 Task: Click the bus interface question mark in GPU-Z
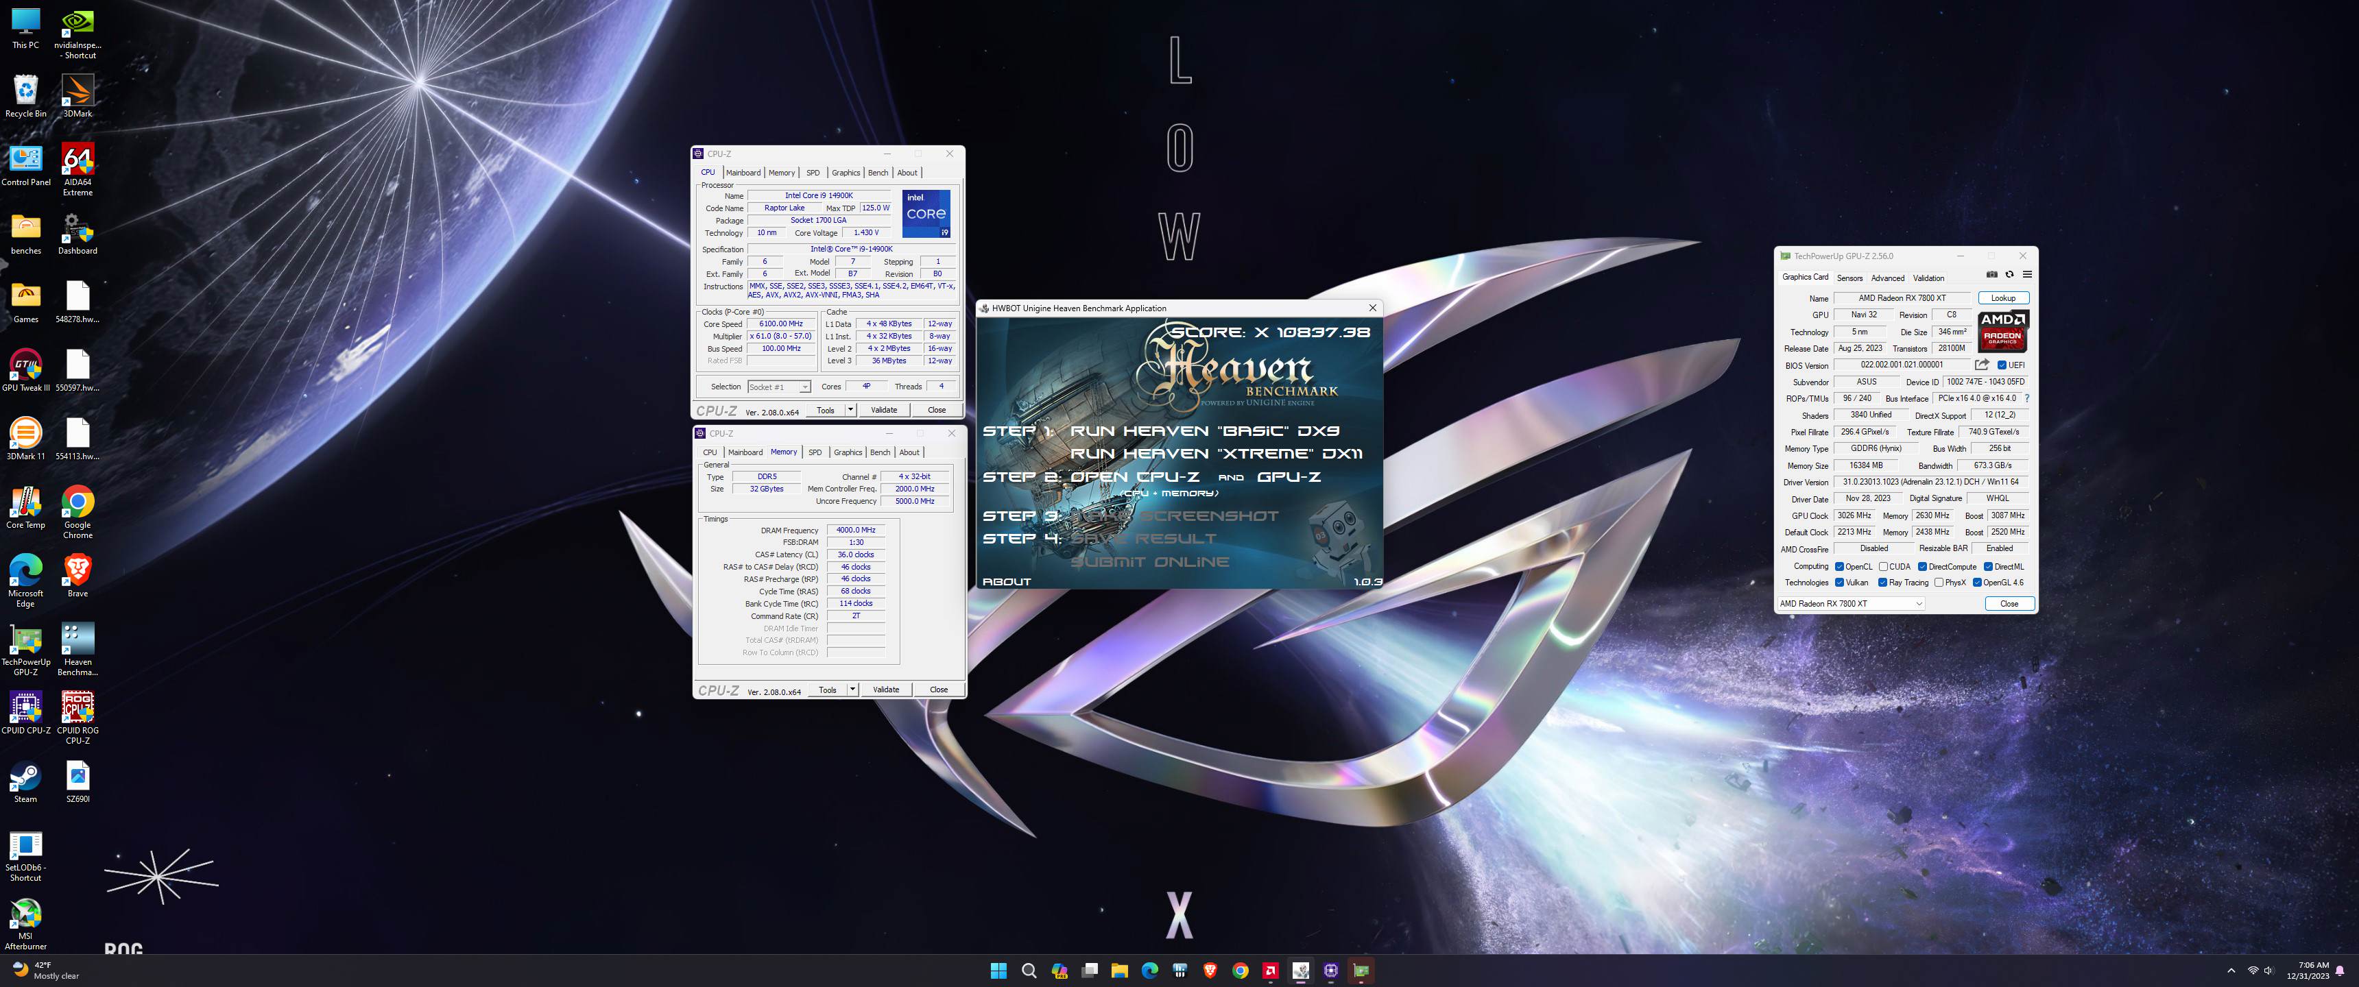tap(2026, 398)
